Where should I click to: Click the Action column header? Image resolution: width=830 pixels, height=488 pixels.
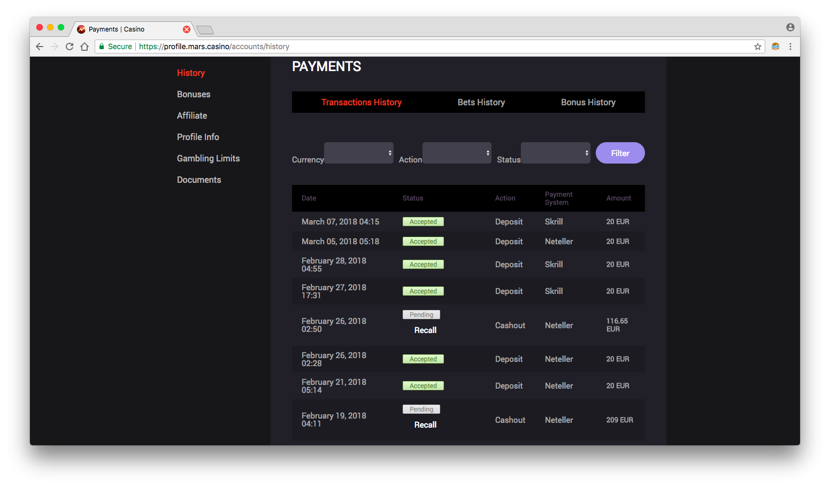[x=505, y=198]
